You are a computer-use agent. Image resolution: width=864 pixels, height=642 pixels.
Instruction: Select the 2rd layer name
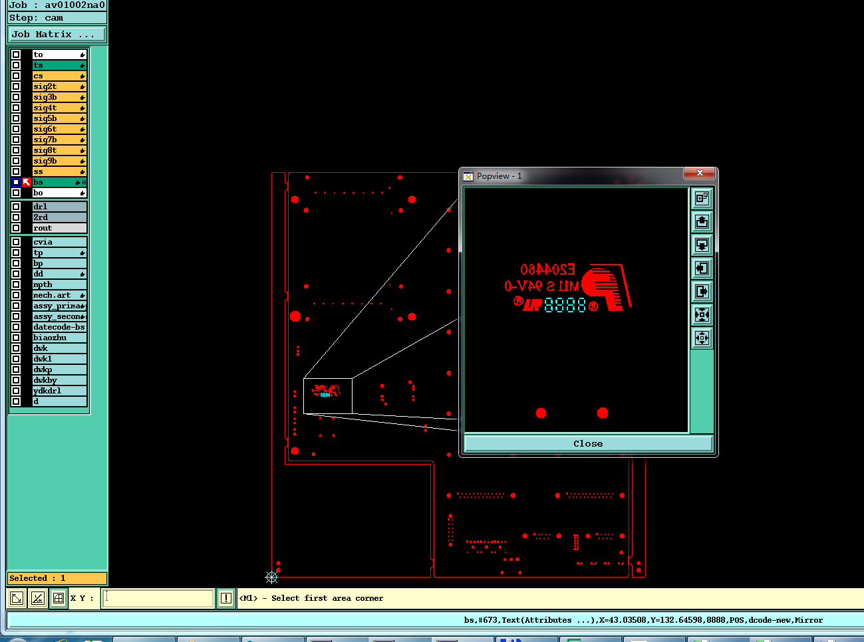point(59,217)
